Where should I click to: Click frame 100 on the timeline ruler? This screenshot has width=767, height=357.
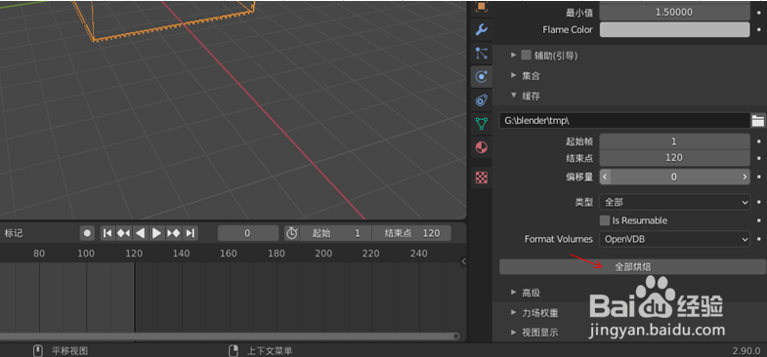click(x=86, y=254)
